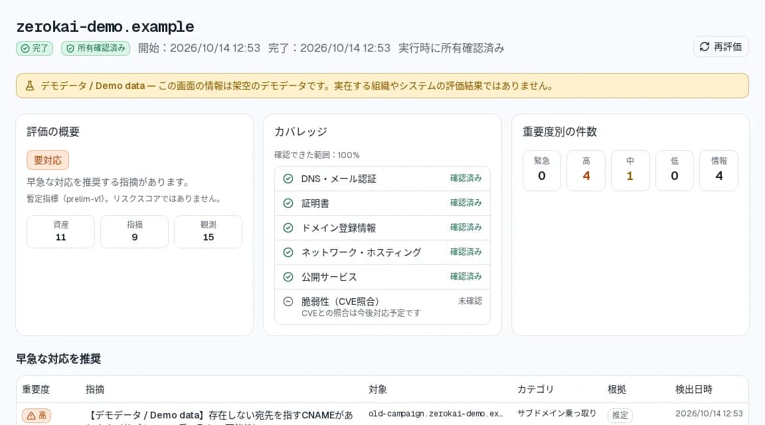Click the 要対応 status tag
This screenshot has height=425, width=765.
48,160
